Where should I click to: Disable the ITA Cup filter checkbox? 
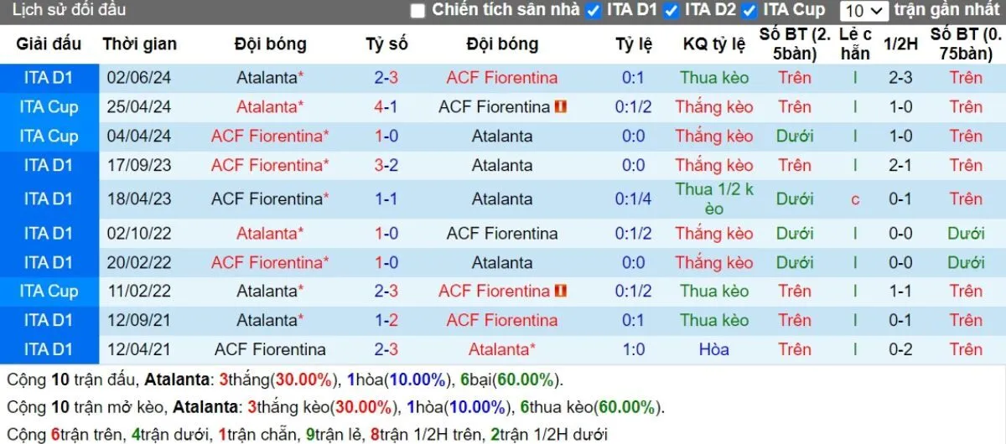click(749, 11)
